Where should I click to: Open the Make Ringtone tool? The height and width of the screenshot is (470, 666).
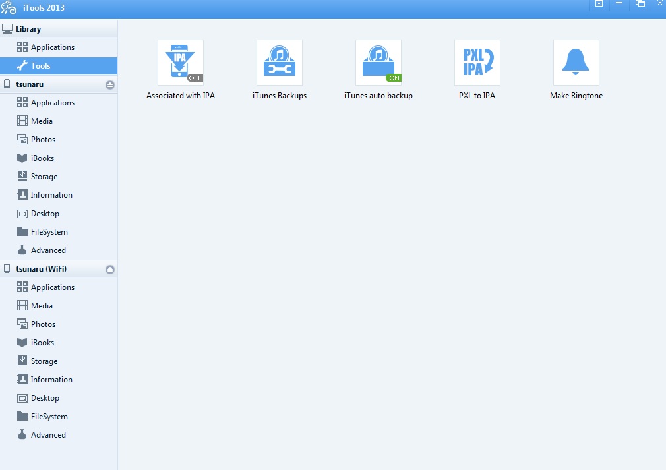click(576, 63)
